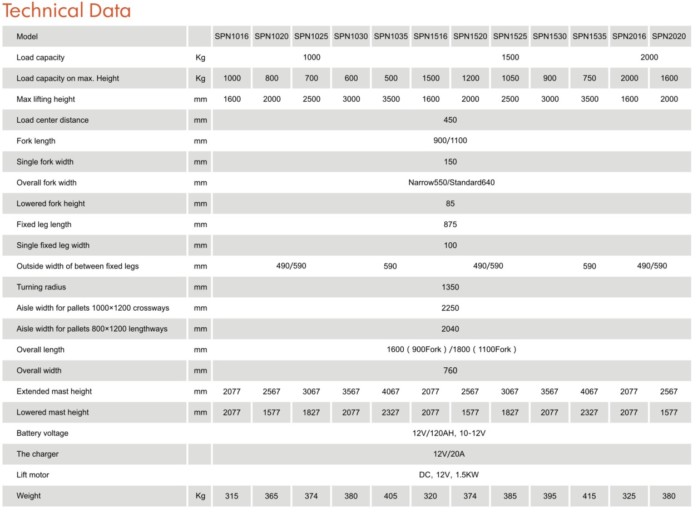Click the weight value 385 for SPN1525

click(x=510, y=496)
